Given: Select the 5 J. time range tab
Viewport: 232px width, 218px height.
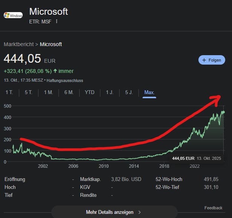Looking at the screenshot, I should click(129, 92).
